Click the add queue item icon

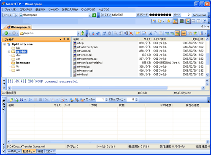(x=16, y=100)
